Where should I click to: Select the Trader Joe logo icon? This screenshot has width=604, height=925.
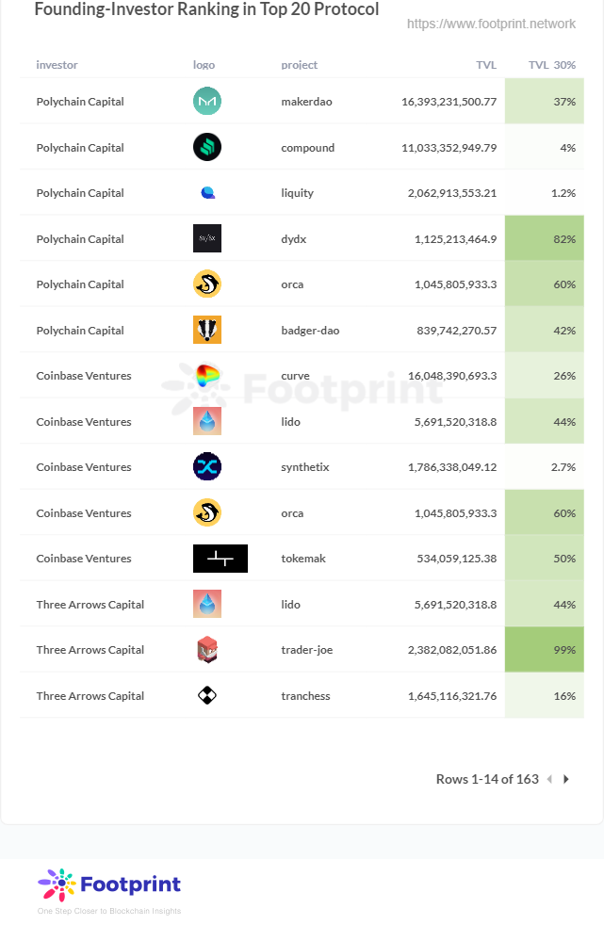[207, 650]
